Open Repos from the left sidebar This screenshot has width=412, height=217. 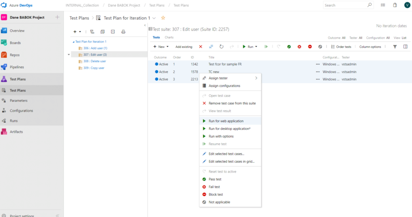[x=15, y=55]
